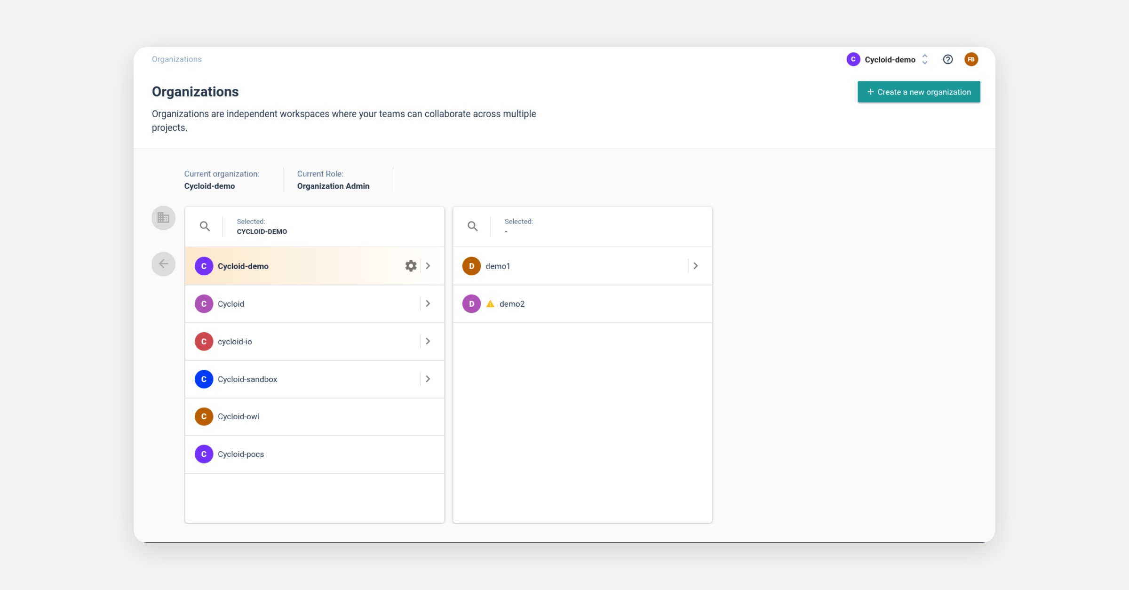Click Create a new organization button
Screen dimensions: 1129x590
tap(919, 92)
